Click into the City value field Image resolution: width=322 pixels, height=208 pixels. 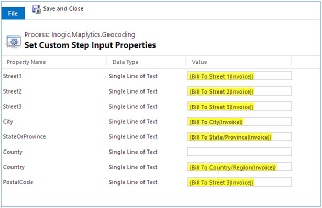coord(239,122)
